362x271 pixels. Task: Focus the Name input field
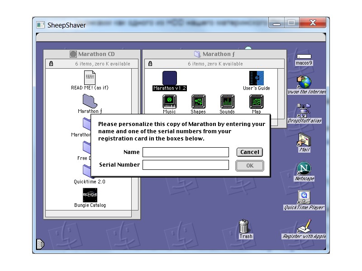(x=186, y=152)
